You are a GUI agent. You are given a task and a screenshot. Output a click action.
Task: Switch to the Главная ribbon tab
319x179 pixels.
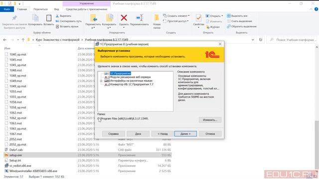click(x=22, y=9)
